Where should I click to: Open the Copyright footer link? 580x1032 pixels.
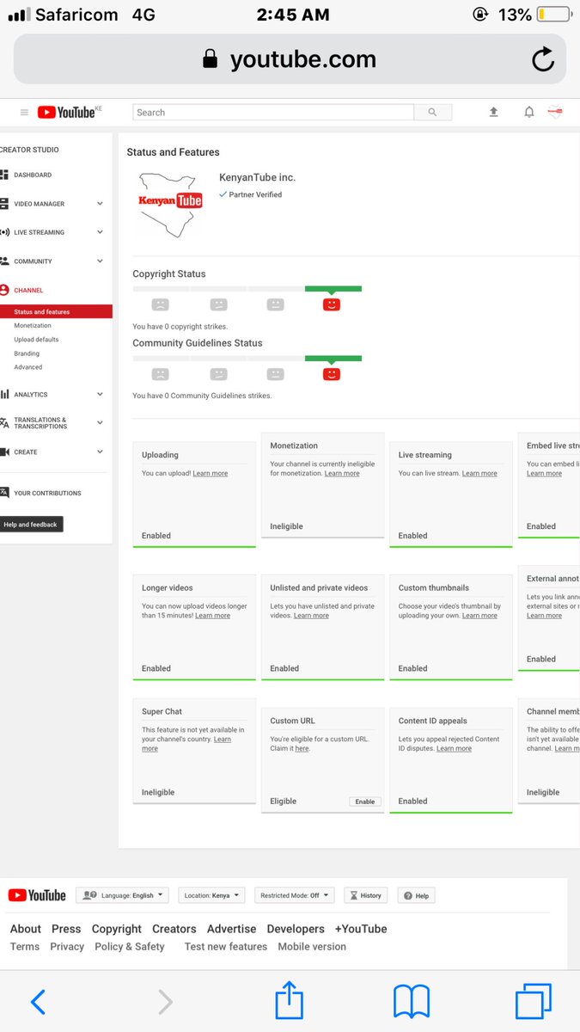pos(117,929)
